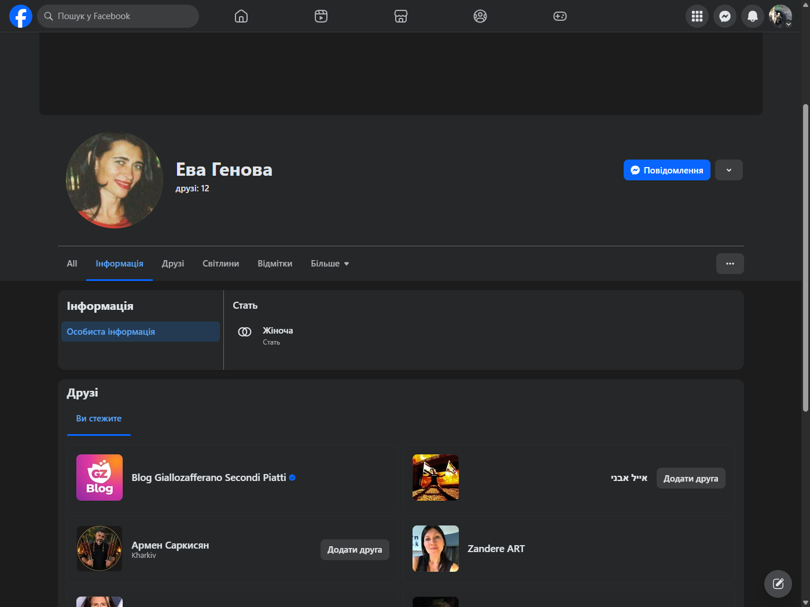810x607 pixels.
Task: Select the Ви стежите tab
Action: tap(99, 419)
